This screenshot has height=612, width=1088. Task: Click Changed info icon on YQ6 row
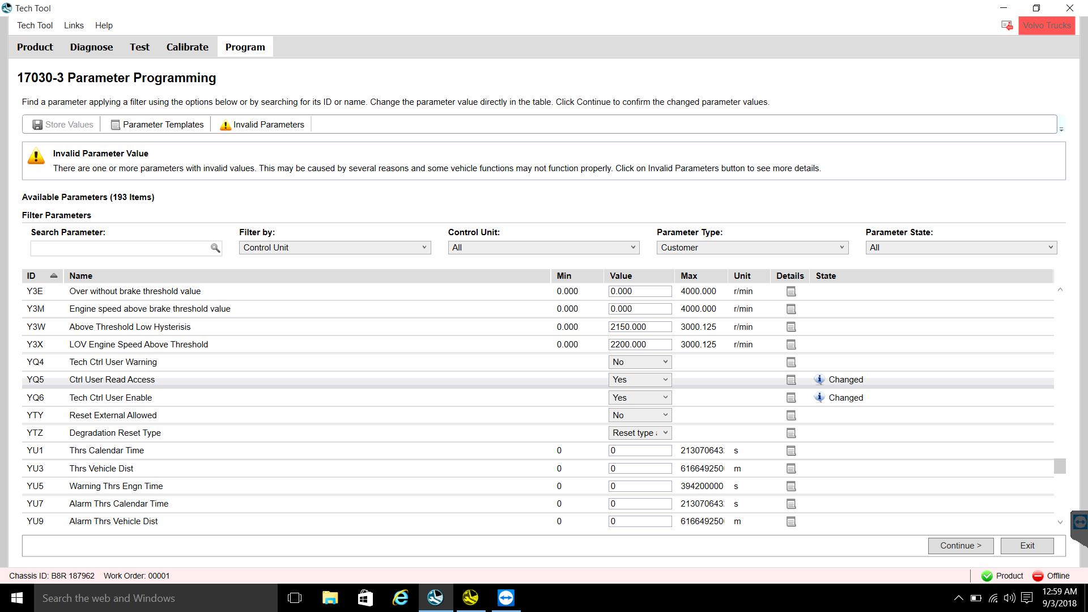819,397
